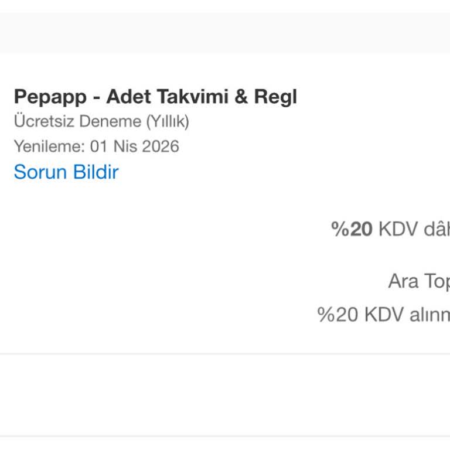The width and height of the screenshot is (450, 450).
Task: Click the word Yenileme
Action: coord(49,146)
